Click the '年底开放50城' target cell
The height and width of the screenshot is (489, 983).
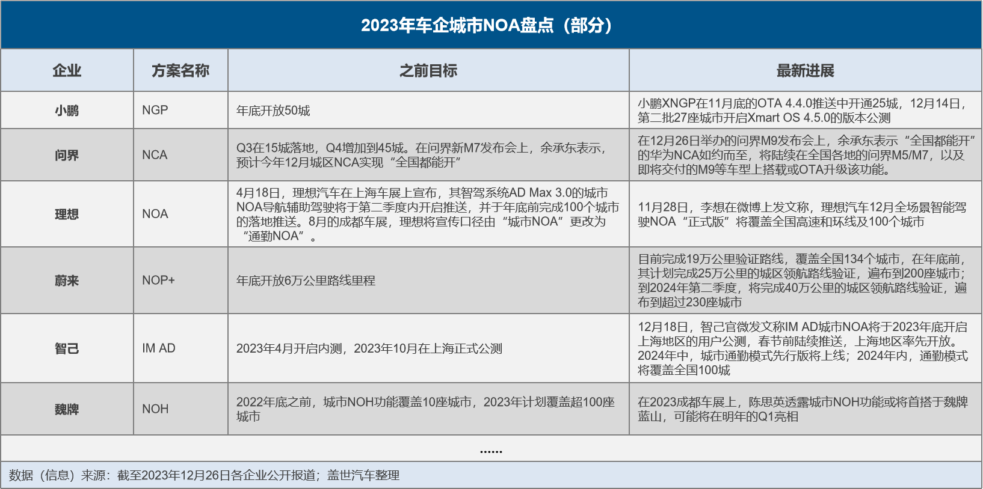(428, 111)
